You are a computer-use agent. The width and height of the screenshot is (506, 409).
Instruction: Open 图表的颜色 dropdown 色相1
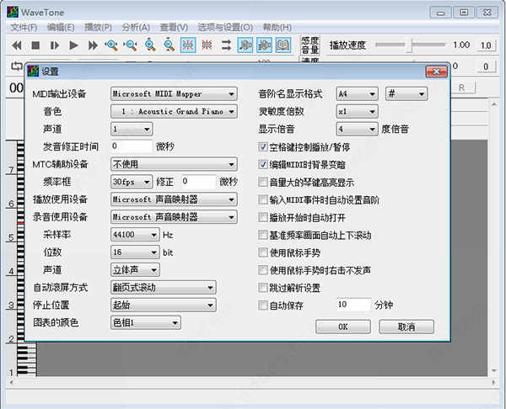click(x=145, y=322)
